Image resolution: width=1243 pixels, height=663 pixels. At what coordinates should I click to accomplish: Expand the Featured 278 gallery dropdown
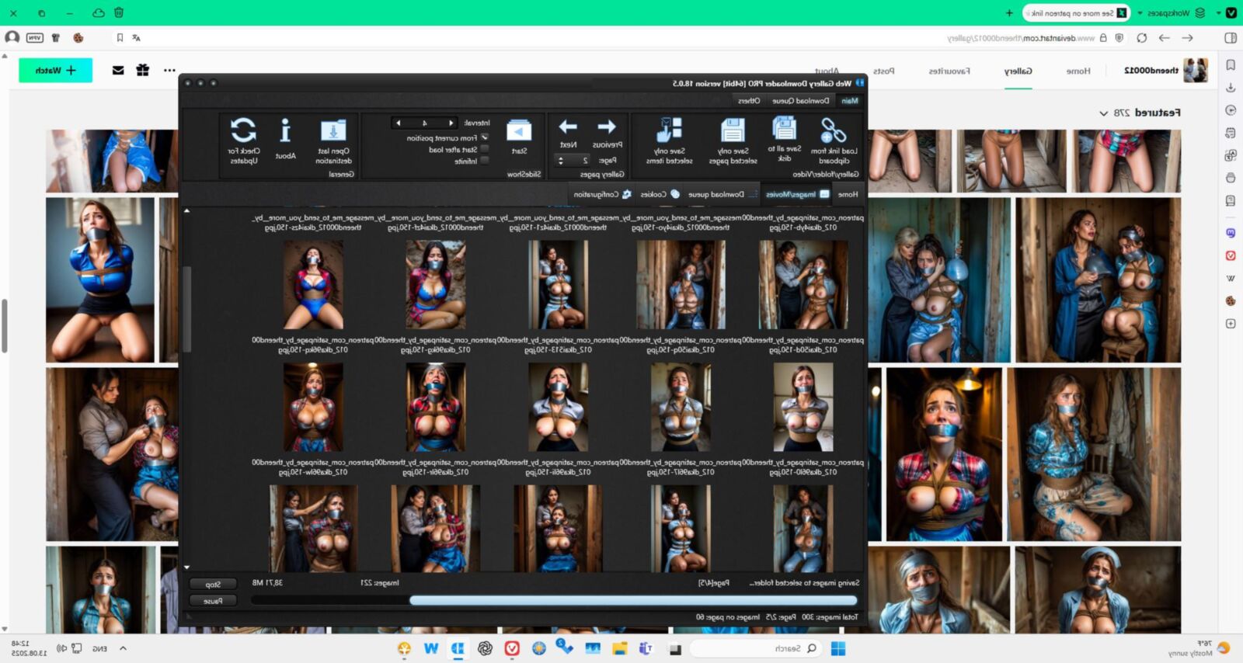click(1103, 113)
